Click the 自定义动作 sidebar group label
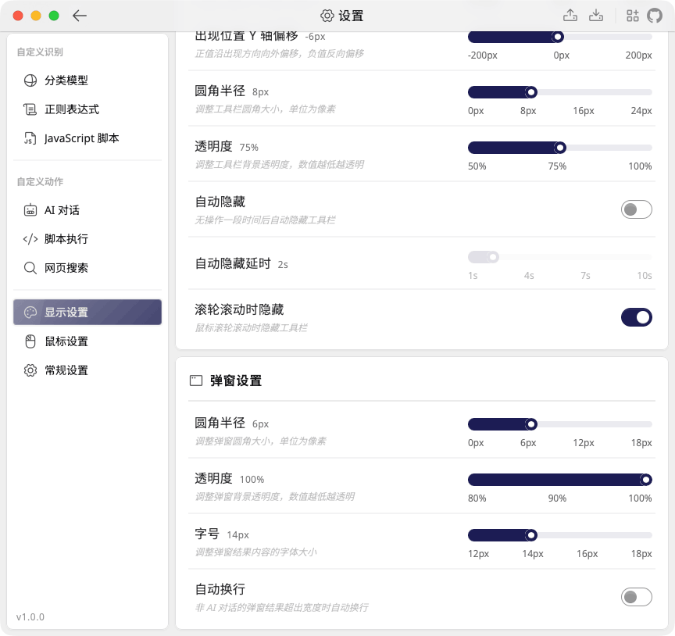 coord(40,182)
